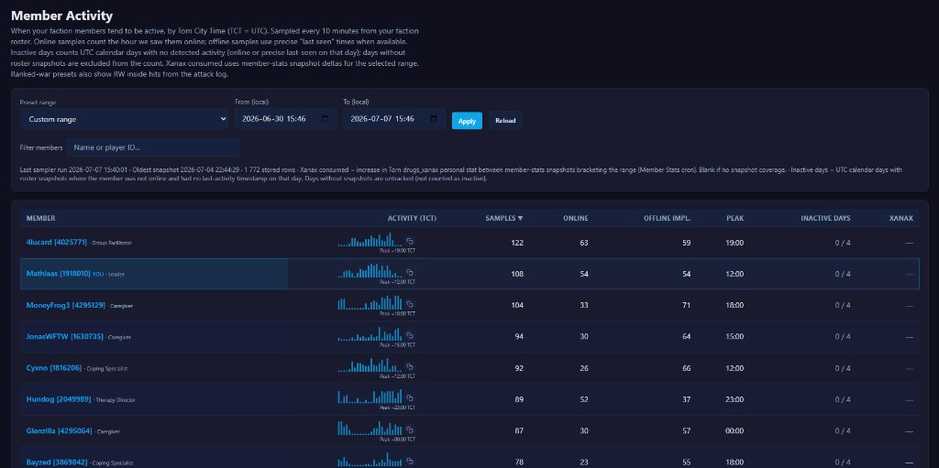The width and height of the screenshot is (939, 468).
Task: Open the calendar picker in the From date field
Action: pos(326,119)
